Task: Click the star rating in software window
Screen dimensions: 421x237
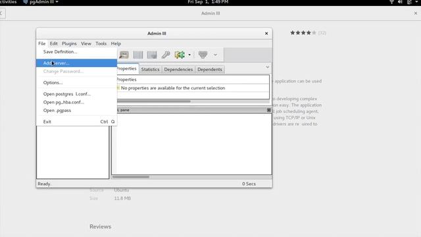Action: click(x=303, y=33)
